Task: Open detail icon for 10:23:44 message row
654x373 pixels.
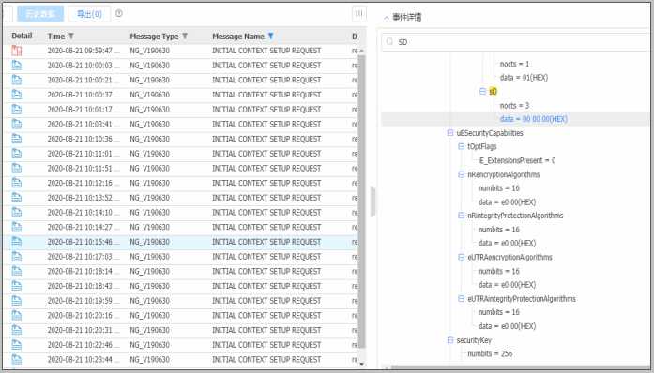Action: tap(17, 359)
